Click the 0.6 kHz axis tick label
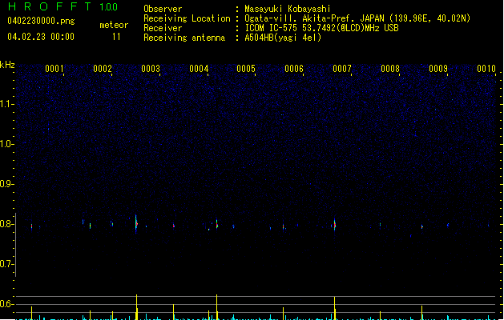The width and height of the screenshot is (504, 320). 6,304
